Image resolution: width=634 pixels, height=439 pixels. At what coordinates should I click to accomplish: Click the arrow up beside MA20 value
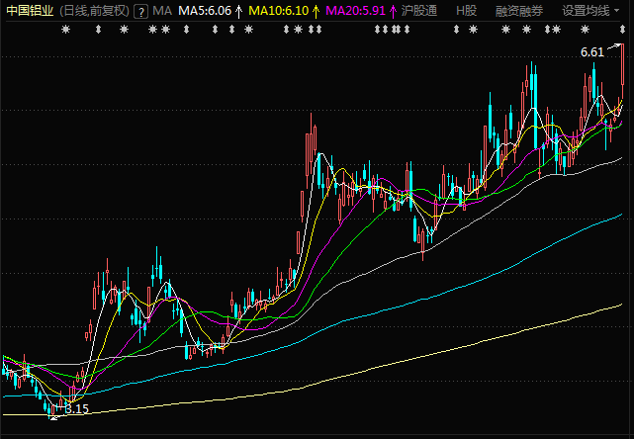(x=392, y=11)
